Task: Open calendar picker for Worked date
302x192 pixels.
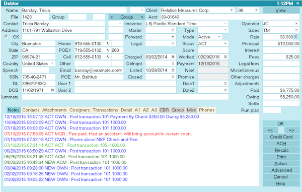Action: (225, 57)
